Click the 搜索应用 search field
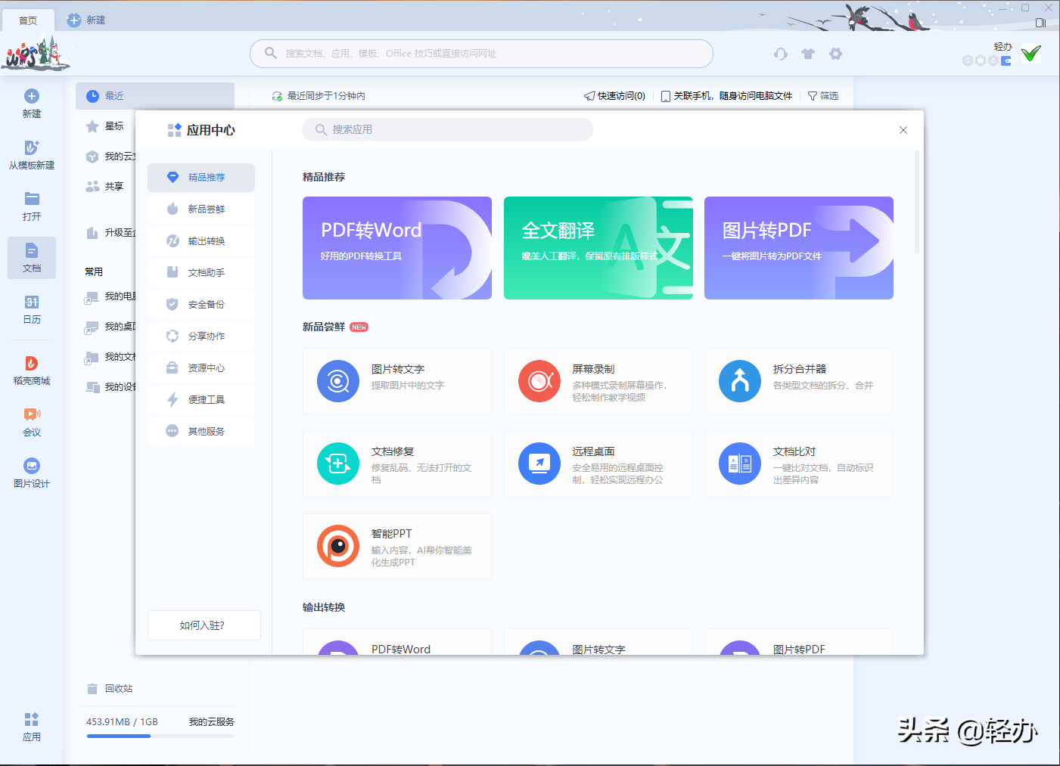Image resolution: width=1060 pixels, height=766 pixels. point(447,129)
